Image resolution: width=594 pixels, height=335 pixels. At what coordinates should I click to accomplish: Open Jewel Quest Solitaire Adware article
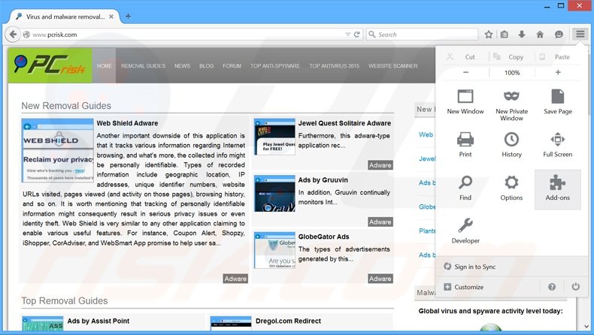click(x=344, y=123)
